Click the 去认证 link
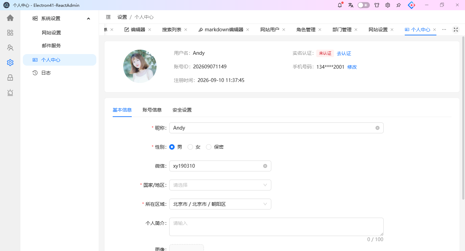This screenshot has height=251, width=465. [344, 53]
